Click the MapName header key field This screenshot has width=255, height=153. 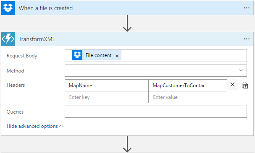(x=107, y=86)
